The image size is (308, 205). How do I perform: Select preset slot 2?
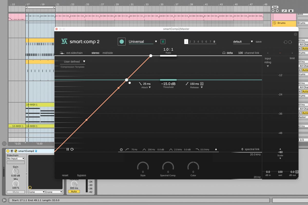(x=190, y=41)
